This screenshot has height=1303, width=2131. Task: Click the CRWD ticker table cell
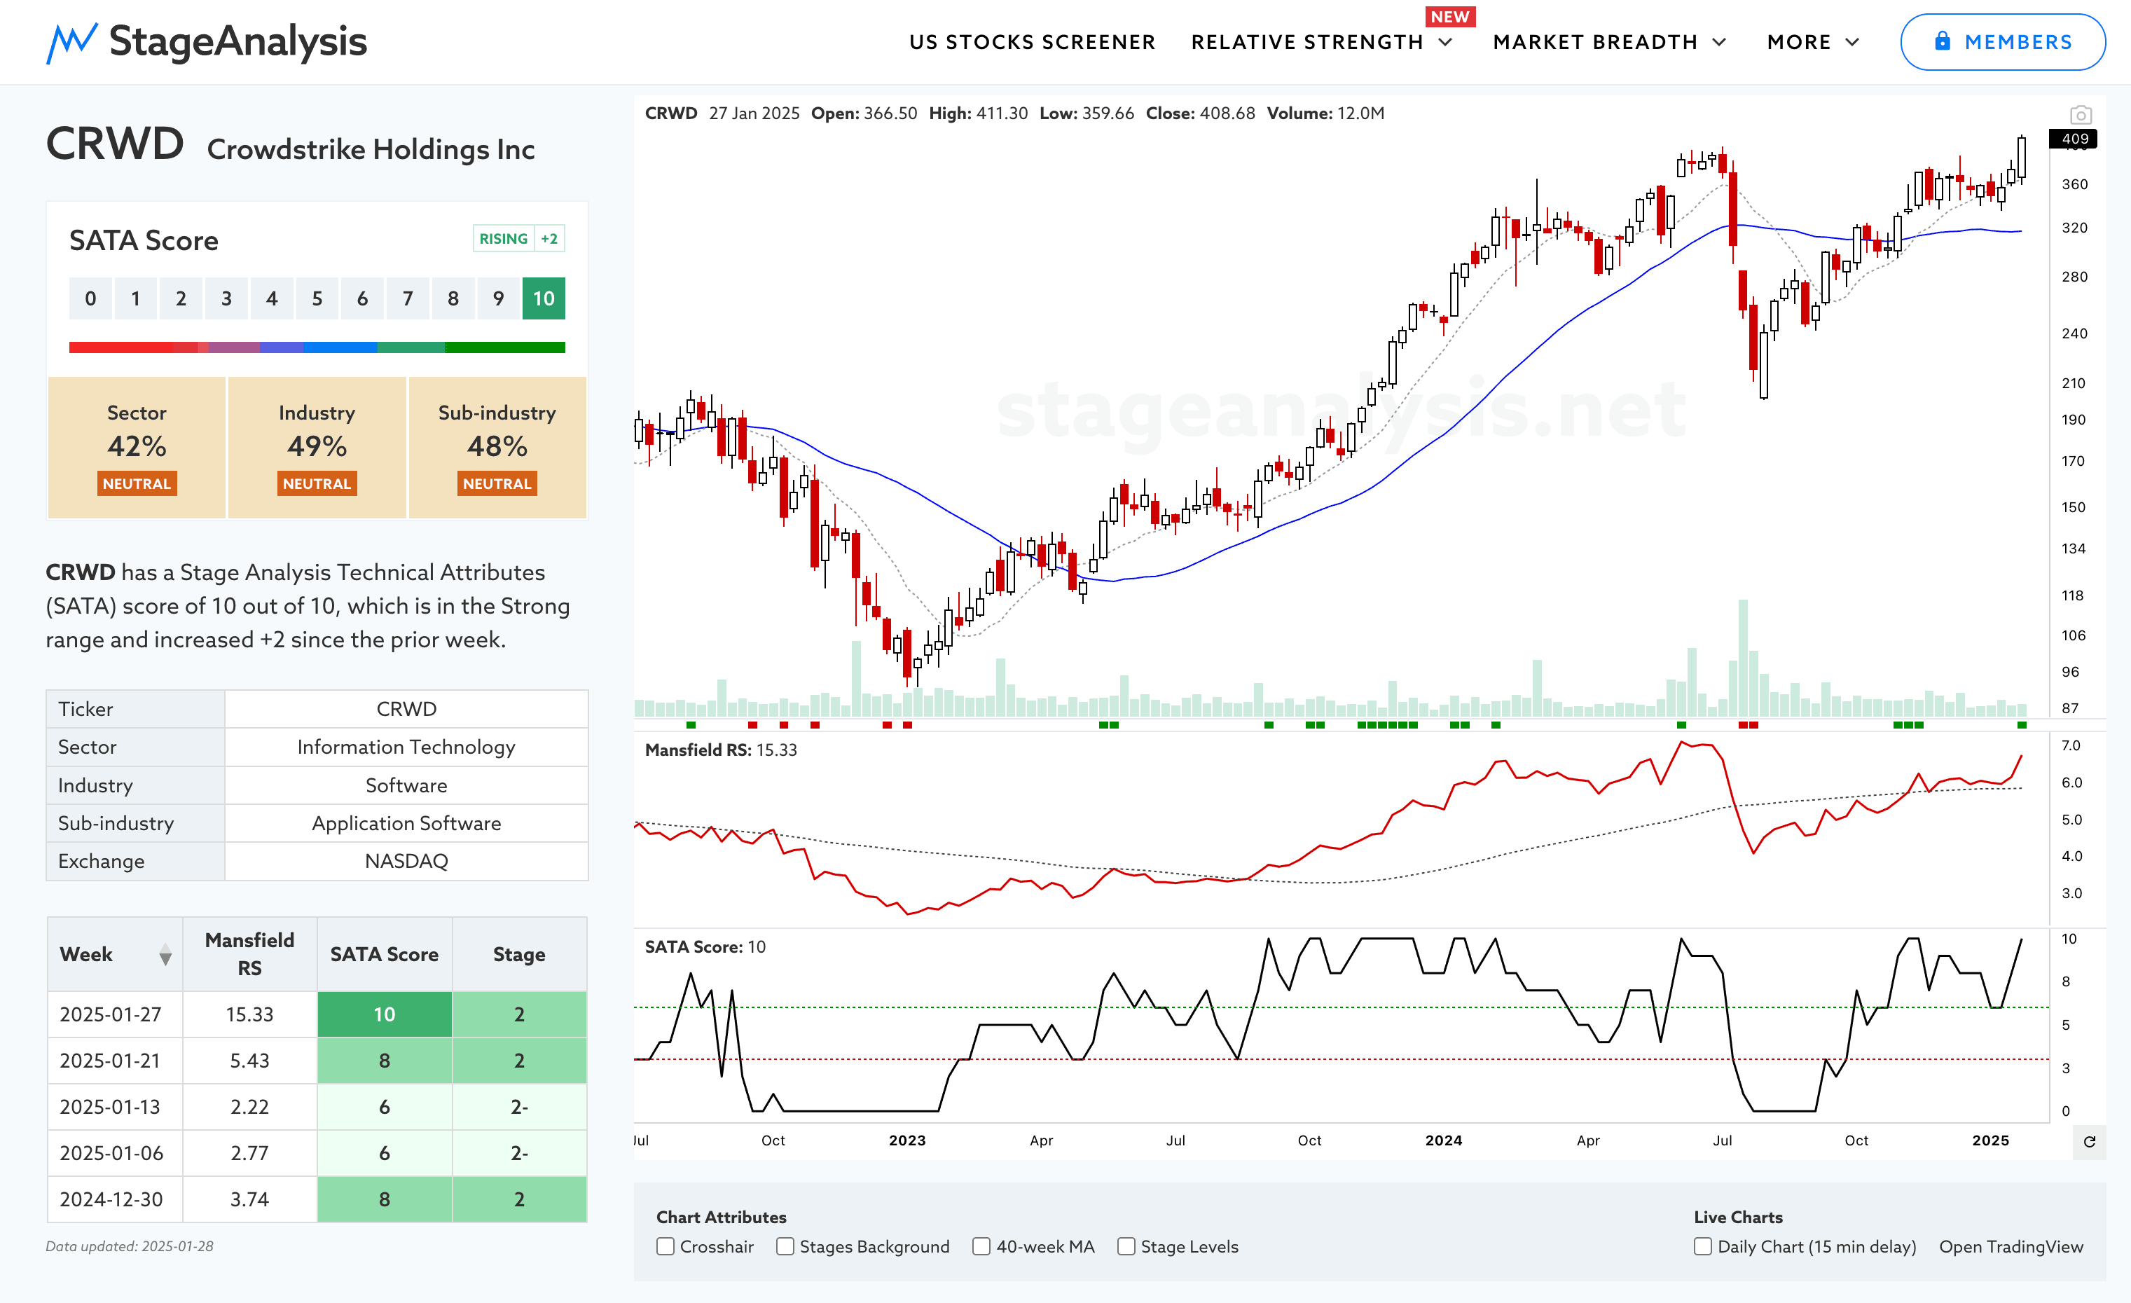click(406, 709)
